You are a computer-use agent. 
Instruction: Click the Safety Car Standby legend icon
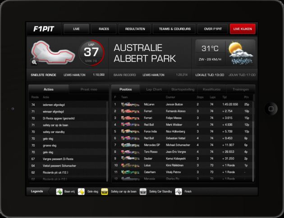coord(143,191)
